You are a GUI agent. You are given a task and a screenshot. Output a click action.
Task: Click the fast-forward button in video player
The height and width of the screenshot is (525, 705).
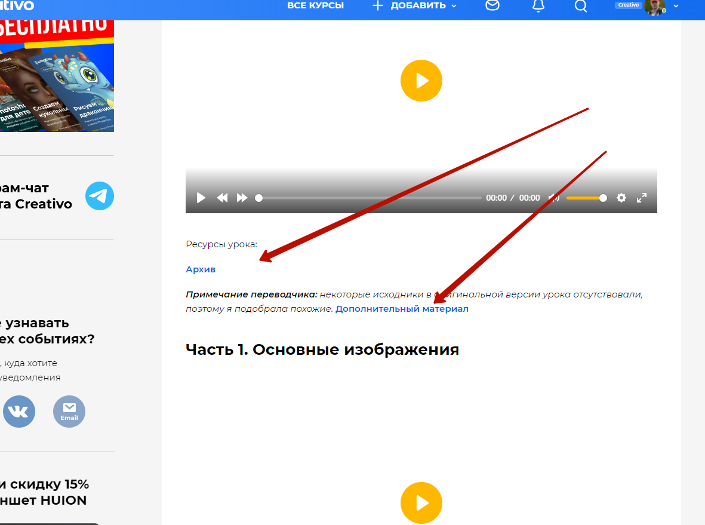pyautogui.click(x=242, y=198)
